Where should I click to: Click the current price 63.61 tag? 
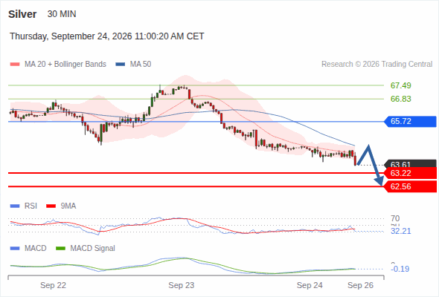(x=410, y=164)
